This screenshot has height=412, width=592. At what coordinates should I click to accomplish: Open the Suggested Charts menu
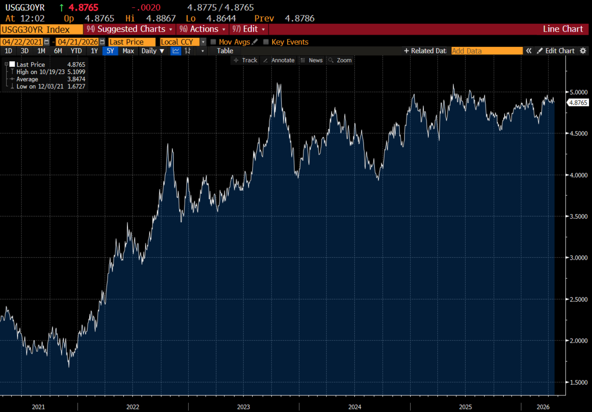point(129,29)
